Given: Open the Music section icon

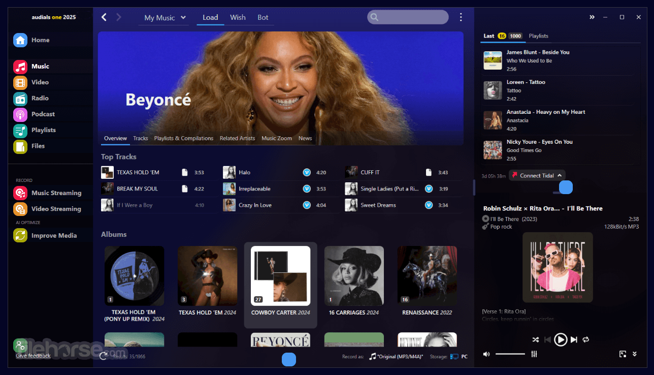Looking at the screenshot, I should 20,67.
